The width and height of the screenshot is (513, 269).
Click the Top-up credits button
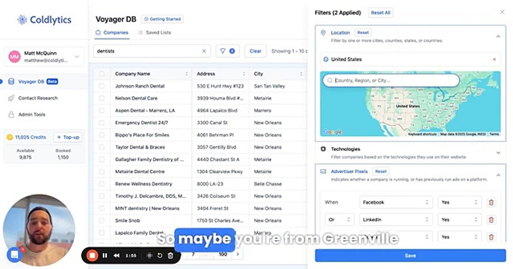point(68,137)
